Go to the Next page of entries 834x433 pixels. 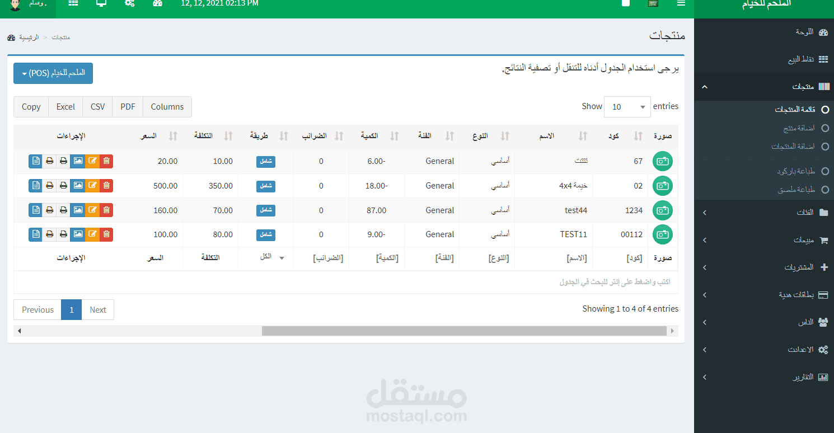(98, 309)
